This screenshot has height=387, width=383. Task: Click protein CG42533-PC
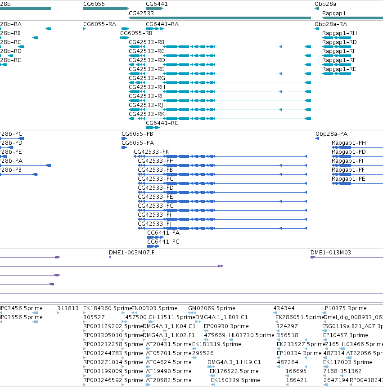[x=155, y=179]
